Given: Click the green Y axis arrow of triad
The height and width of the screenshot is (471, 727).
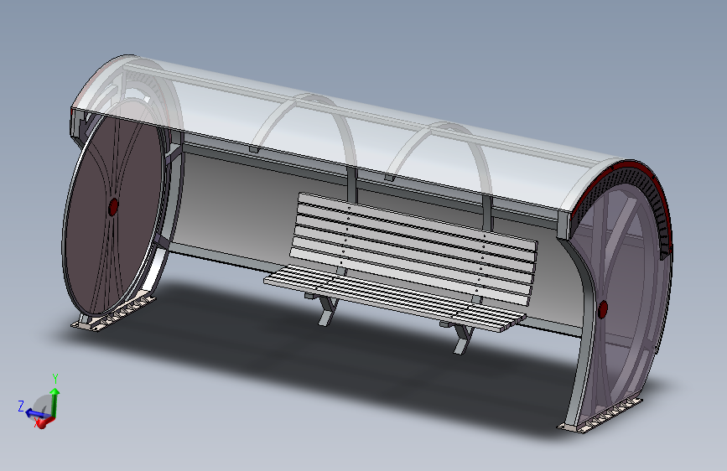Looking at the screenshot, I should 55,401.
